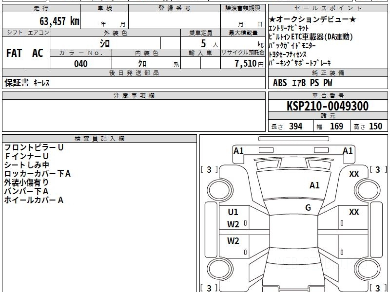
Task: Select the exterior color value シロ
Action: pos(105,43)
